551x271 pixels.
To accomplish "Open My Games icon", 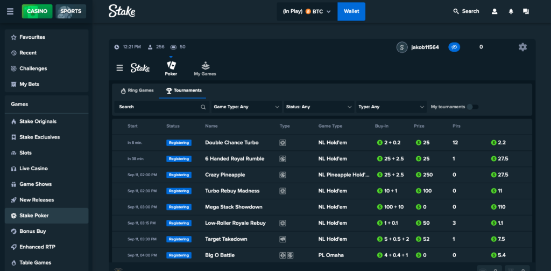I will click(x=205, y=66).
